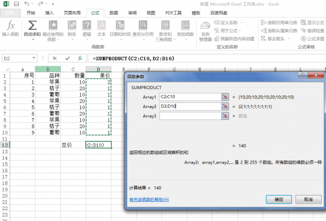This screenshot has height=221, width=326.
Task: Collapse dialog via Array1 range selector icon
Action: coord(225,97)
